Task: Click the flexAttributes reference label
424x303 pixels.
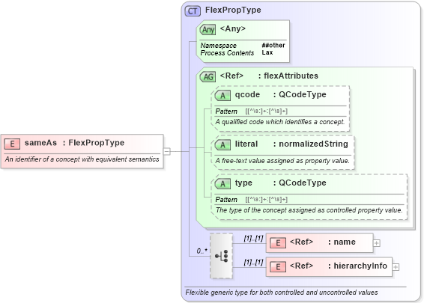Action: pos(291,76)
